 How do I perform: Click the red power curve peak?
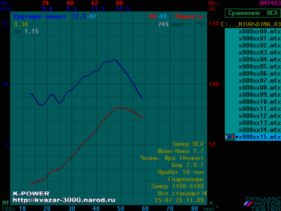pyautogui.click(x=119, y=107)
